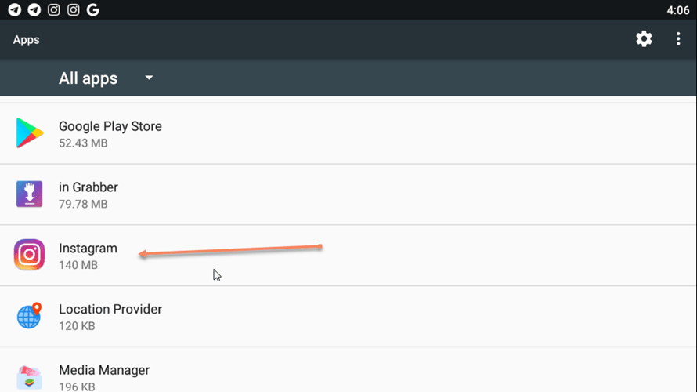Open the Instagram app entry
The width and height of the screenshot is (697, 392).
pos(348,256)
